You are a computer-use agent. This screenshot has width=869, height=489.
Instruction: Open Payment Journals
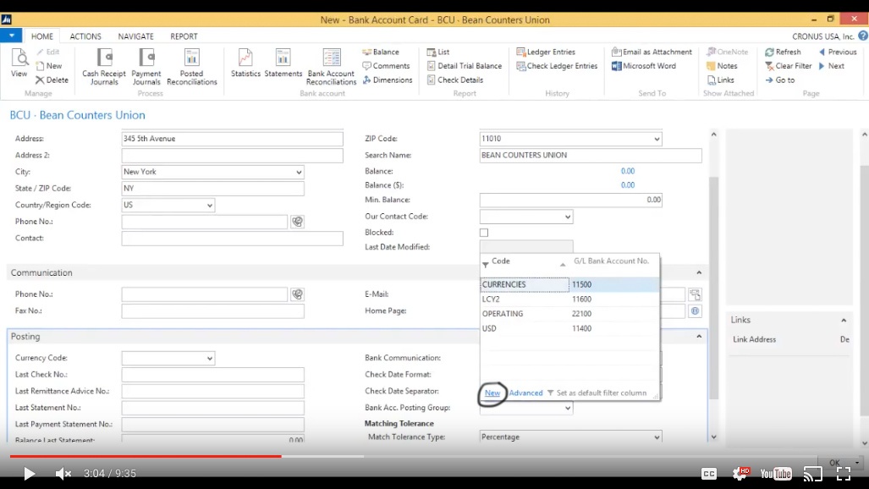[146, 67]
